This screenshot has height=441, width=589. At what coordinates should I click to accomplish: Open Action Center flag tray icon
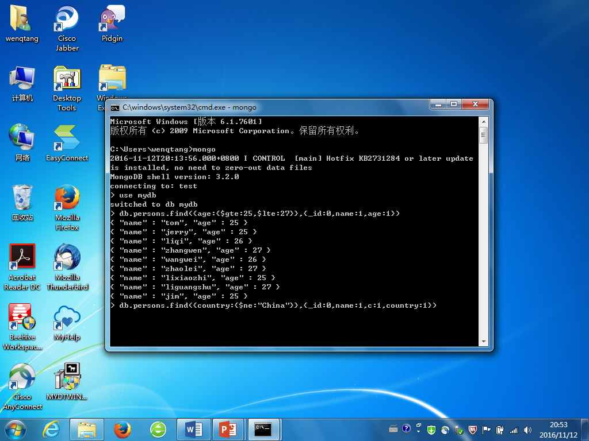coord(486,430)
